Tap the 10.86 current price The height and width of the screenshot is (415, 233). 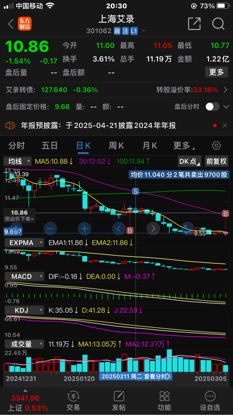27,46
